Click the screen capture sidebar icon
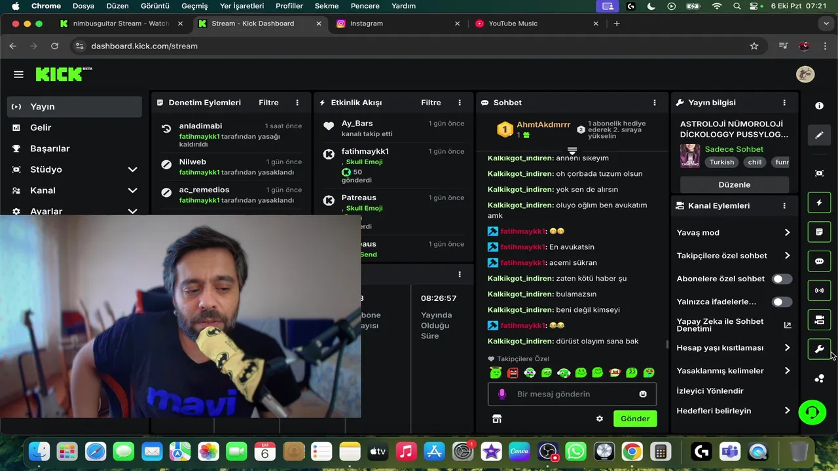 pyautogui.click(x=819, y=173)
